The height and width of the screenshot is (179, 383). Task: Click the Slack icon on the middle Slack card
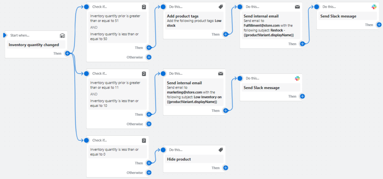click(x=297, y=79)
